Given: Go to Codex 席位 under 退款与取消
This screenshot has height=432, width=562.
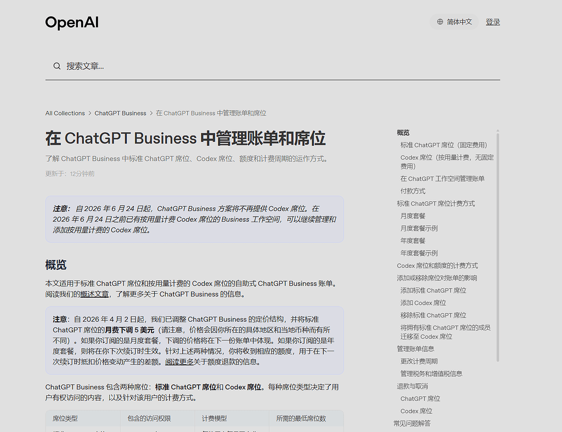Looking at the screenshot, I should [416, 411].
